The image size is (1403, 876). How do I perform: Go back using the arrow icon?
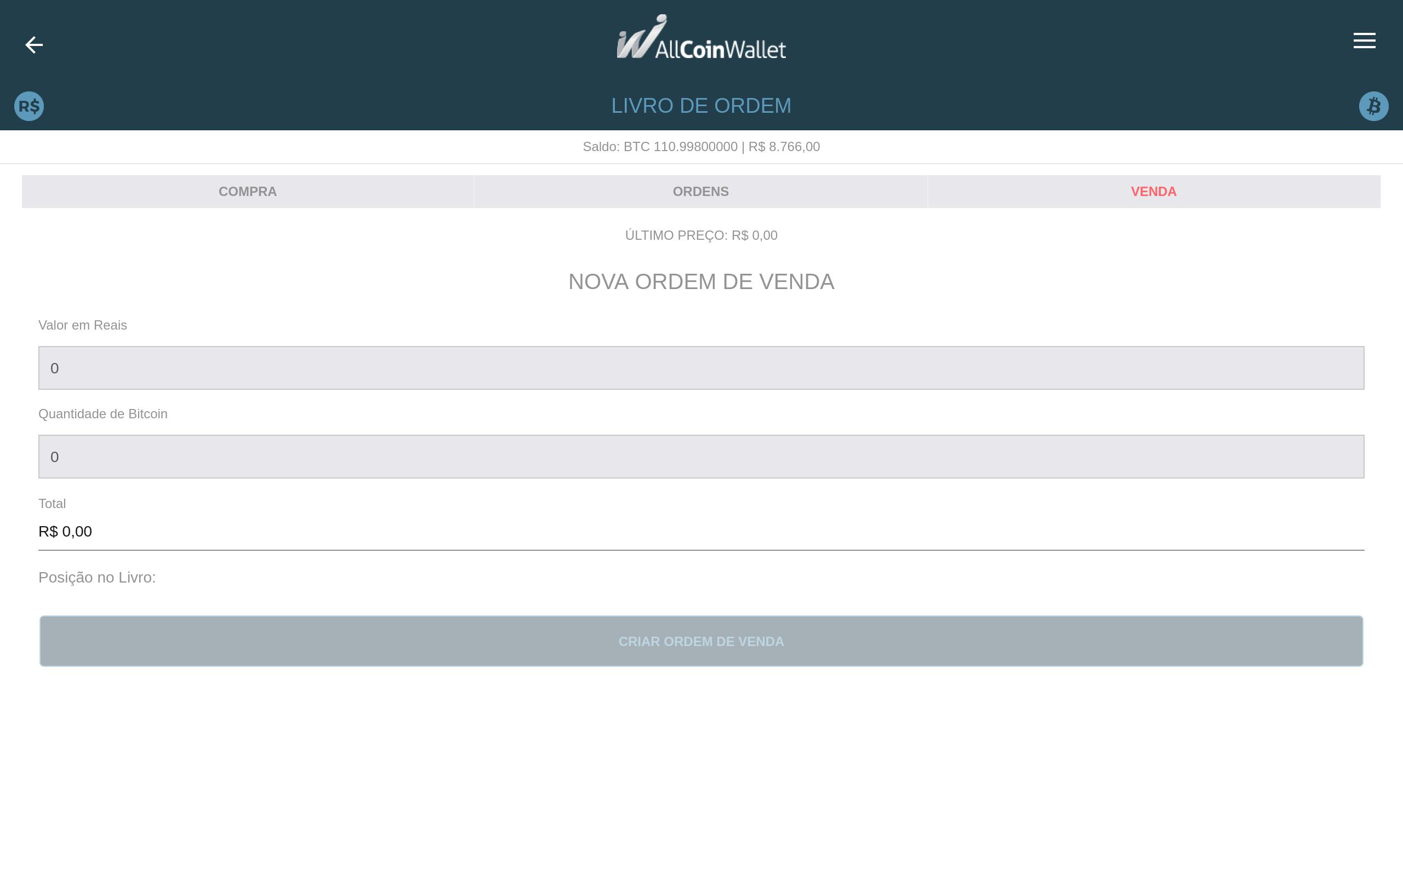pyautogui.click(x=34, y=44)
